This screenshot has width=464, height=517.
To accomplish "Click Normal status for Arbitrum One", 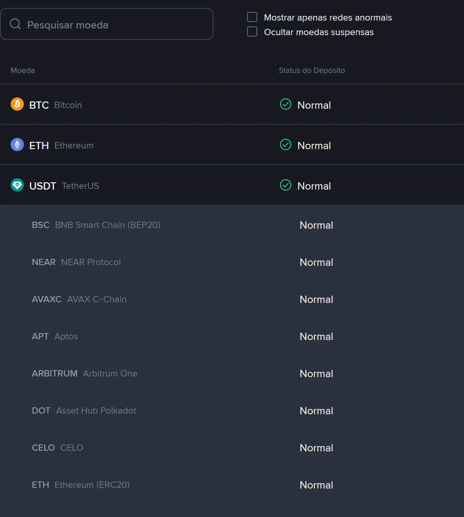I will (317, 373).
